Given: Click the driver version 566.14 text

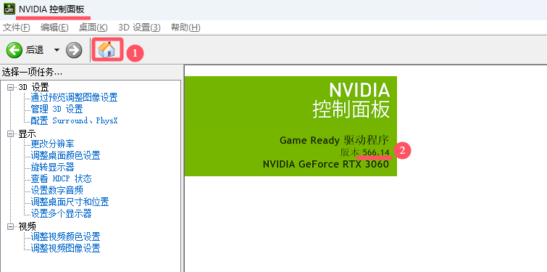Looking at the screenshot, I should click(x=376, y=152).
